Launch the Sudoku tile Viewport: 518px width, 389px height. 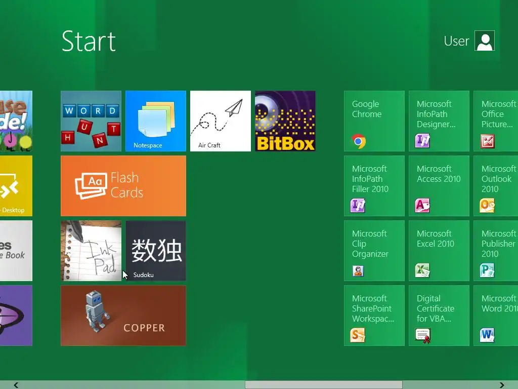156,251
